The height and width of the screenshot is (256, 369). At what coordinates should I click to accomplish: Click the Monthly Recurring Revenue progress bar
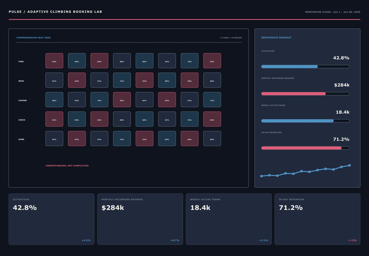coord(305,94)
